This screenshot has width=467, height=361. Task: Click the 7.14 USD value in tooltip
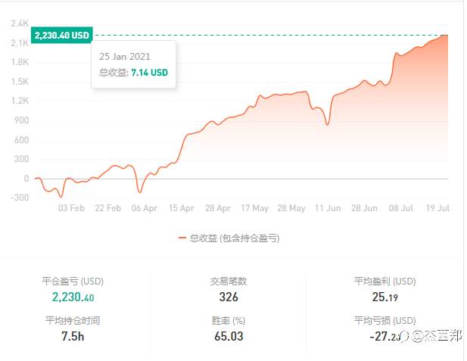pos(150,73)
